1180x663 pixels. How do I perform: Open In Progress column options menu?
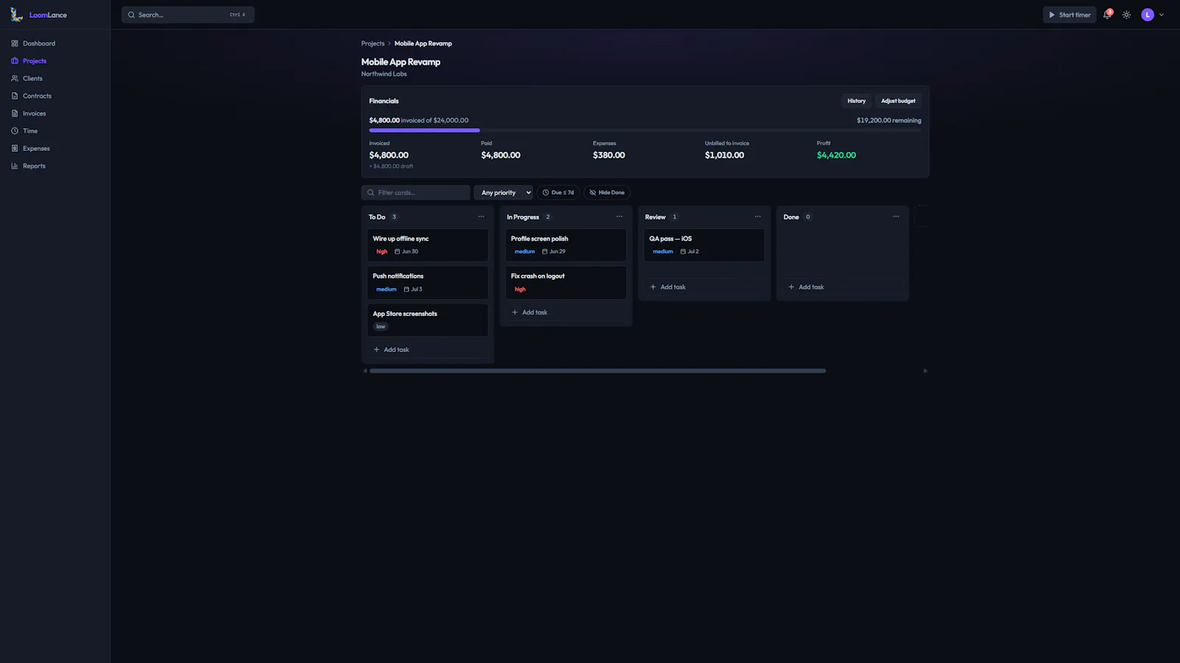click(x=619, y=217)
